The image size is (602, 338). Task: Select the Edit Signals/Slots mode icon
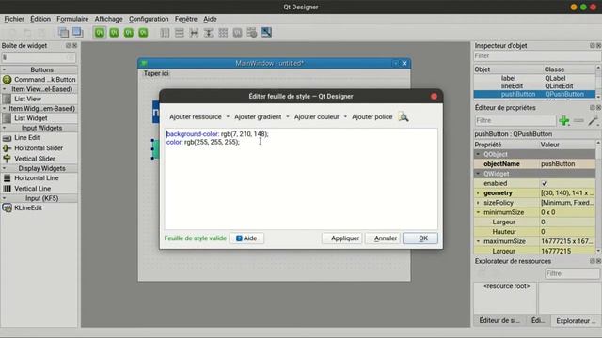tap(114, 33)
